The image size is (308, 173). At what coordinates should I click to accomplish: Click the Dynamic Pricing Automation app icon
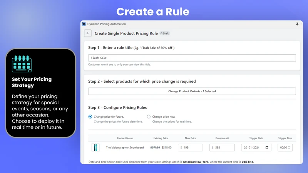pos(84,24)
